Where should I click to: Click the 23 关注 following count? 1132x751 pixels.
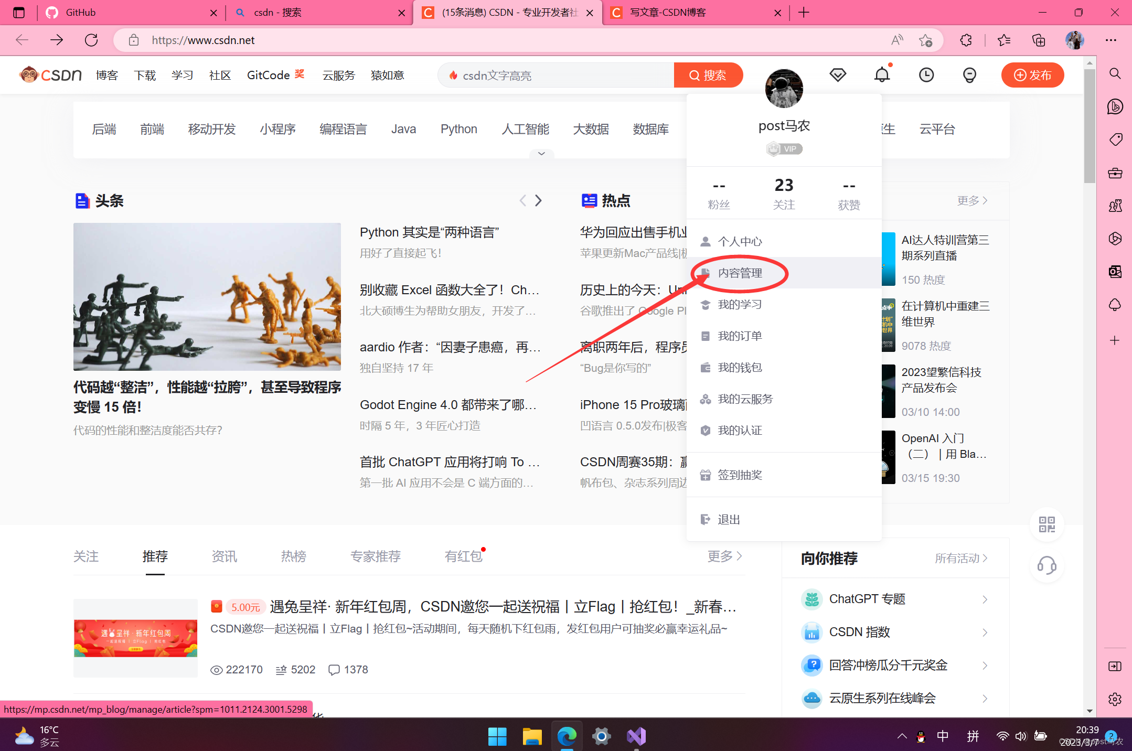point(784,193)
